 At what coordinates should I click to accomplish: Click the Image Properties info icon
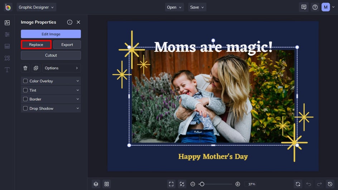69,22
